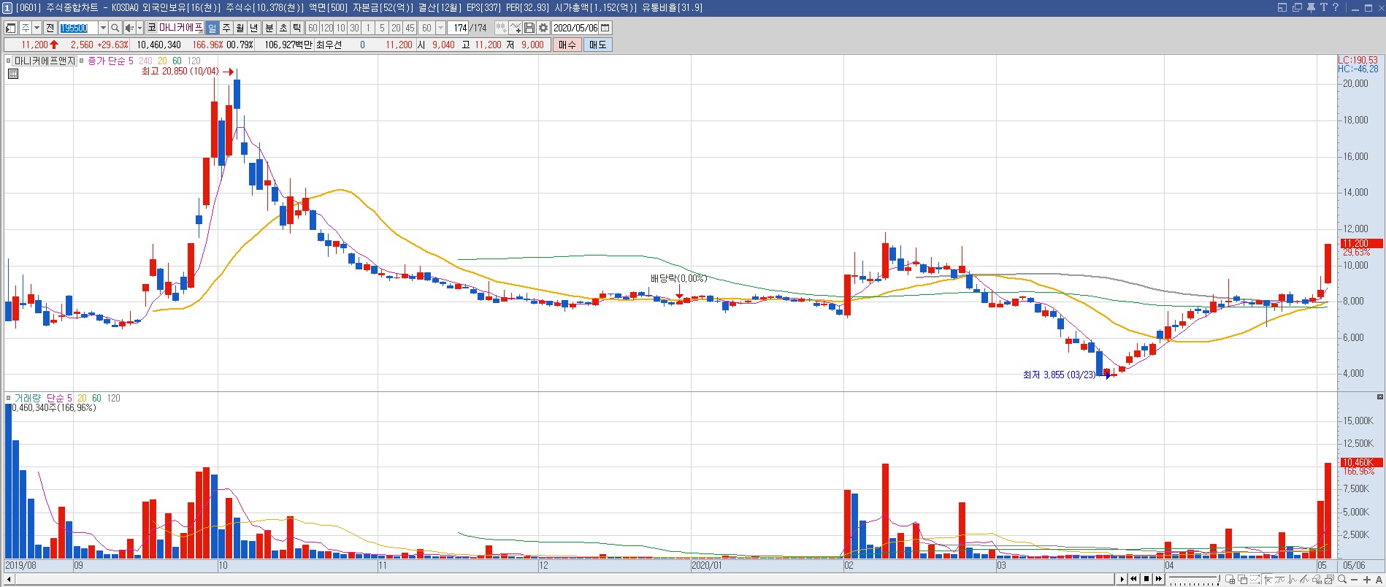Click the speaker sound icon

(x=129, y=28)
